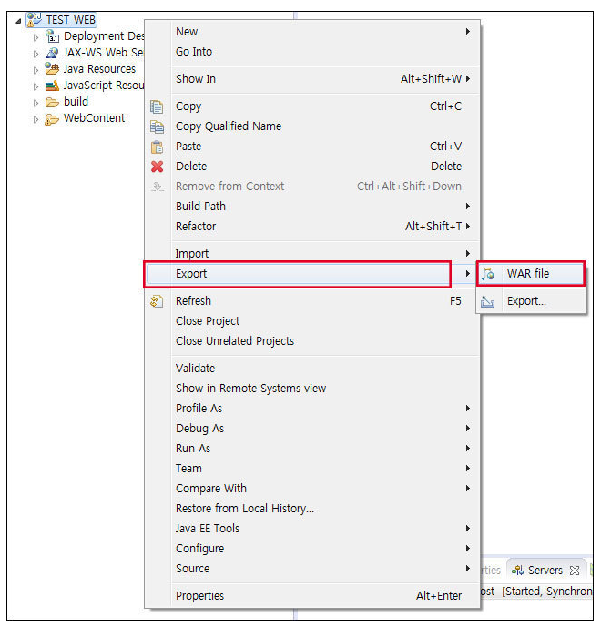Viewport: 601px width, 627px height.
Task: Open the Team menu entry
Action: pyautogui.click(x=312, y=469)
